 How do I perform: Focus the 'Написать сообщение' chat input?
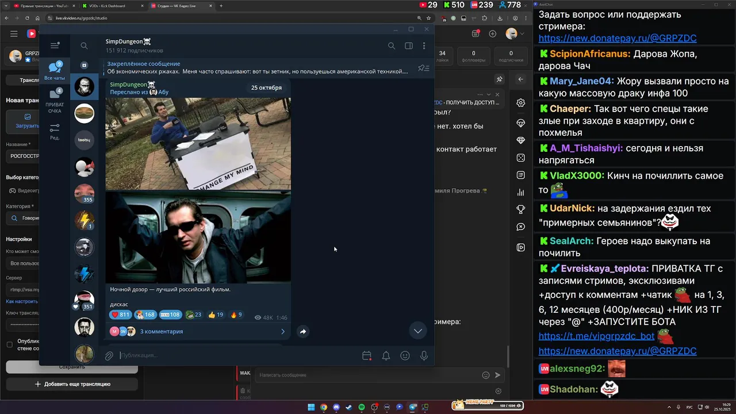(x=368, y=375)
